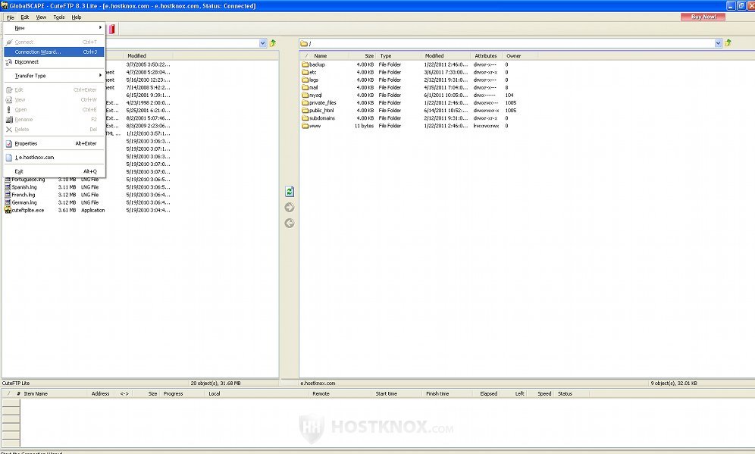Choose Exit from the File menu
The image size is (755, 454).
pos(54,171)
